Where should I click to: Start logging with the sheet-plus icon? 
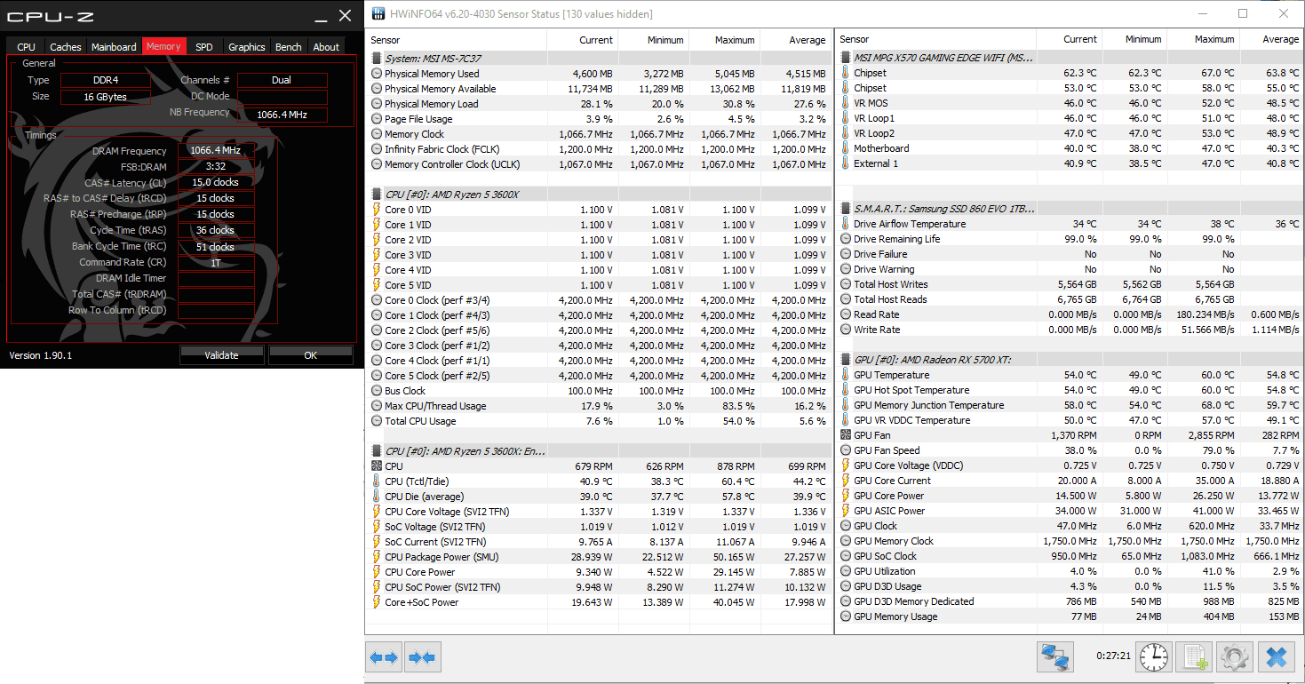coord(1193,657)
